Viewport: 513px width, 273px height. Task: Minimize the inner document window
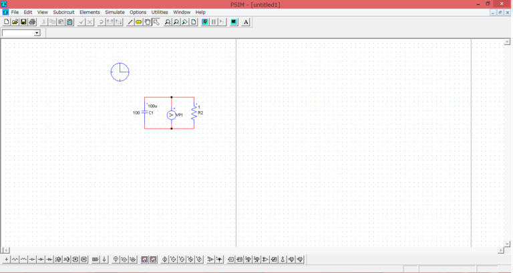pos(493,13)
